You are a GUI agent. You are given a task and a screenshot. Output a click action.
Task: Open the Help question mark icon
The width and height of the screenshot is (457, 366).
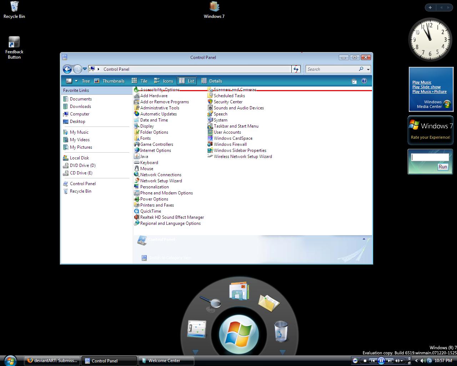[364, 81]
